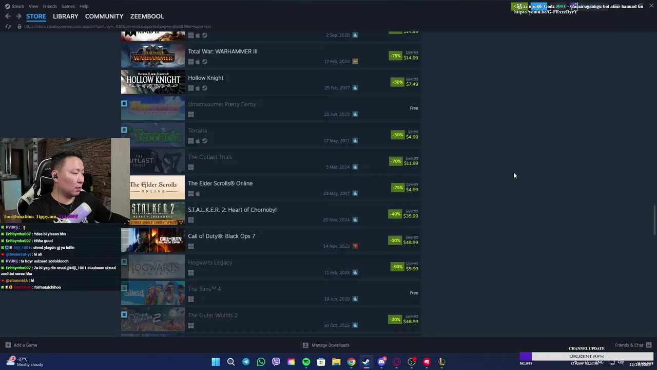Click the review icon for S.T.A.L.K.E.R. 2
This screenshot has height=370, width=657.
tap(355, 220)
